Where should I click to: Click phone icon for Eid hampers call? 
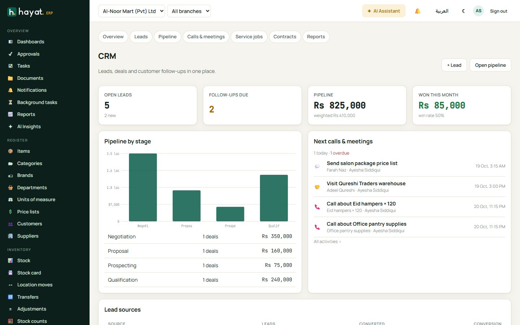pos(317,207)
